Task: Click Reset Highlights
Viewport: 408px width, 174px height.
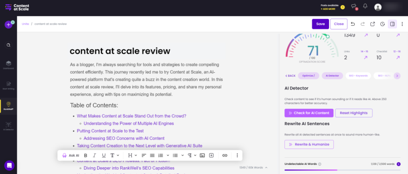Action: (354, 113)
